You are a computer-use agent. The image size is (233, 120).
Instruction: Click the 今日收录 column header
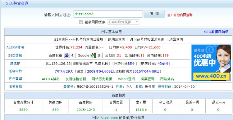click(x=166, y=102)
